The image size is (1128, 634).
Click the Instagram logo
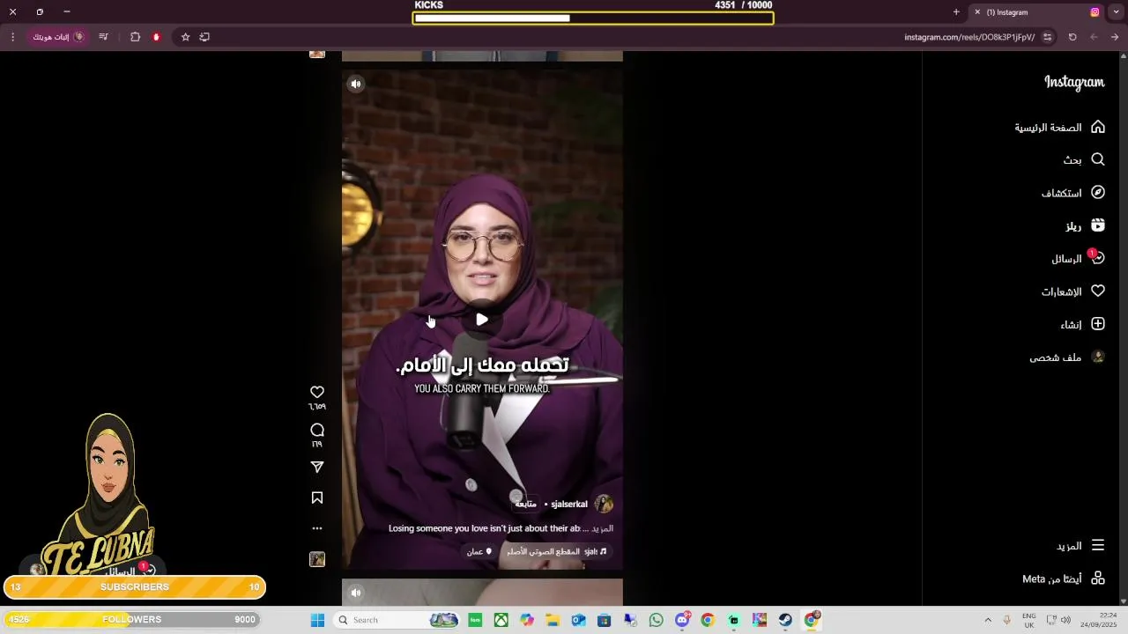(x=1074, y=82)
